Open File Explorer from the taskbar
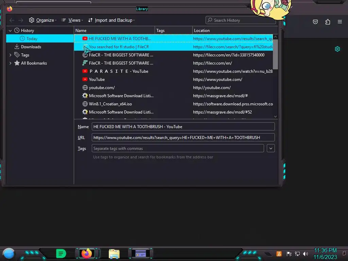 (114, 254)
